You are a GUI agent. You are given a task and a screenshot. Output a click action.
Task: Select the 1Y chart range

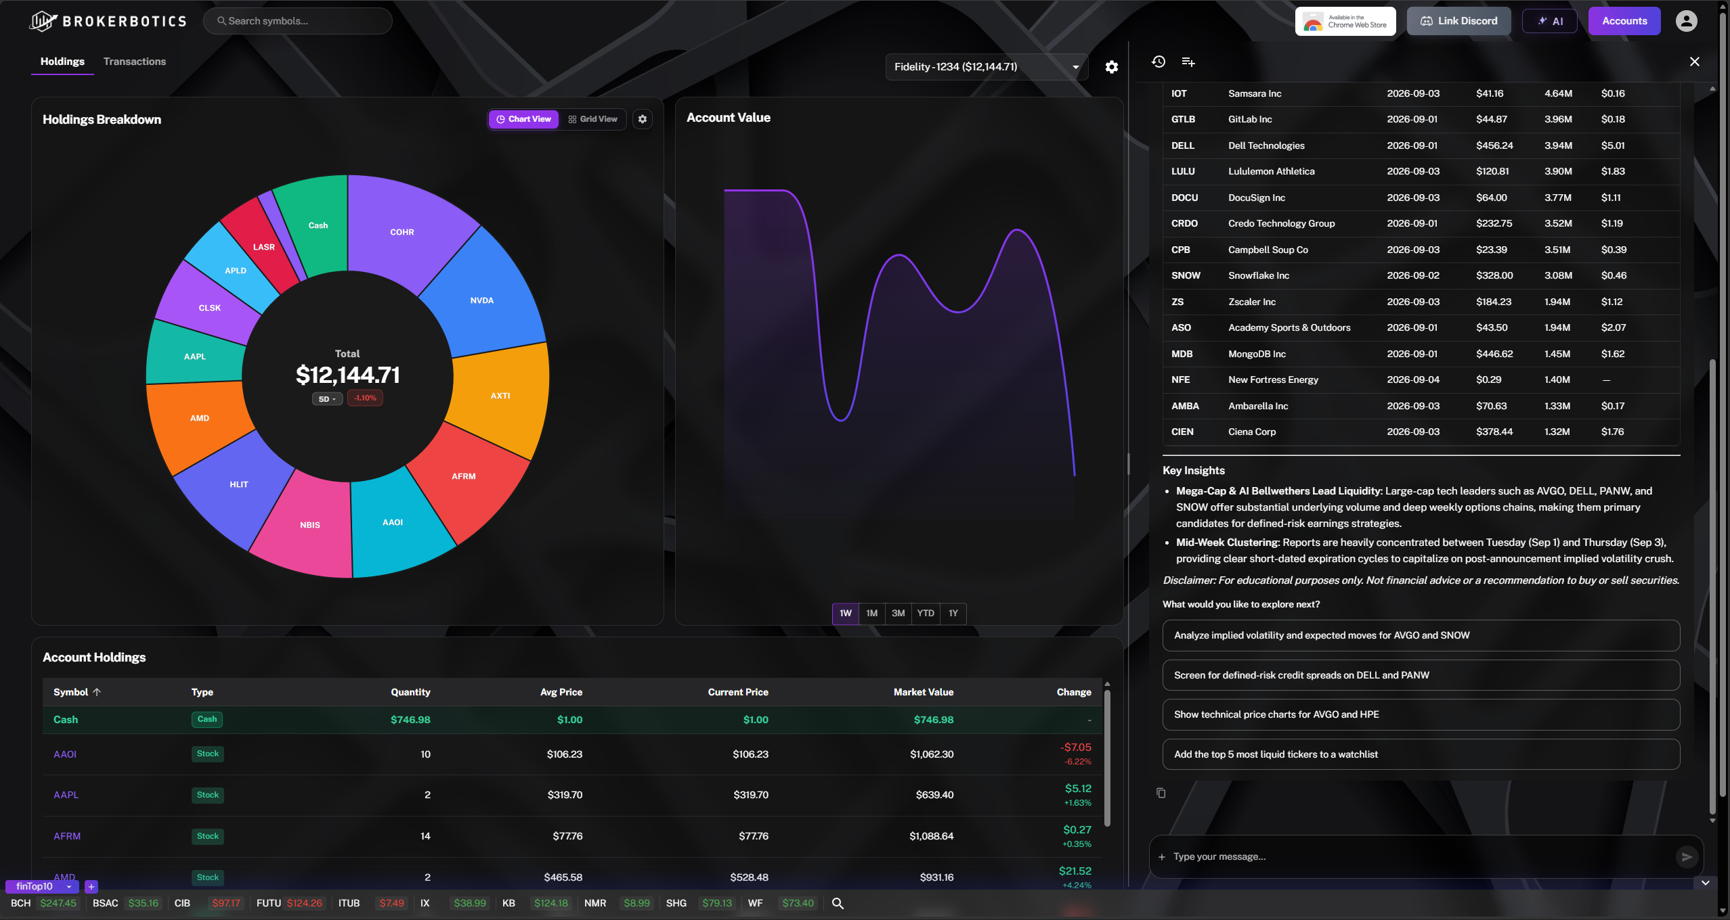click(x=953, y=614)
